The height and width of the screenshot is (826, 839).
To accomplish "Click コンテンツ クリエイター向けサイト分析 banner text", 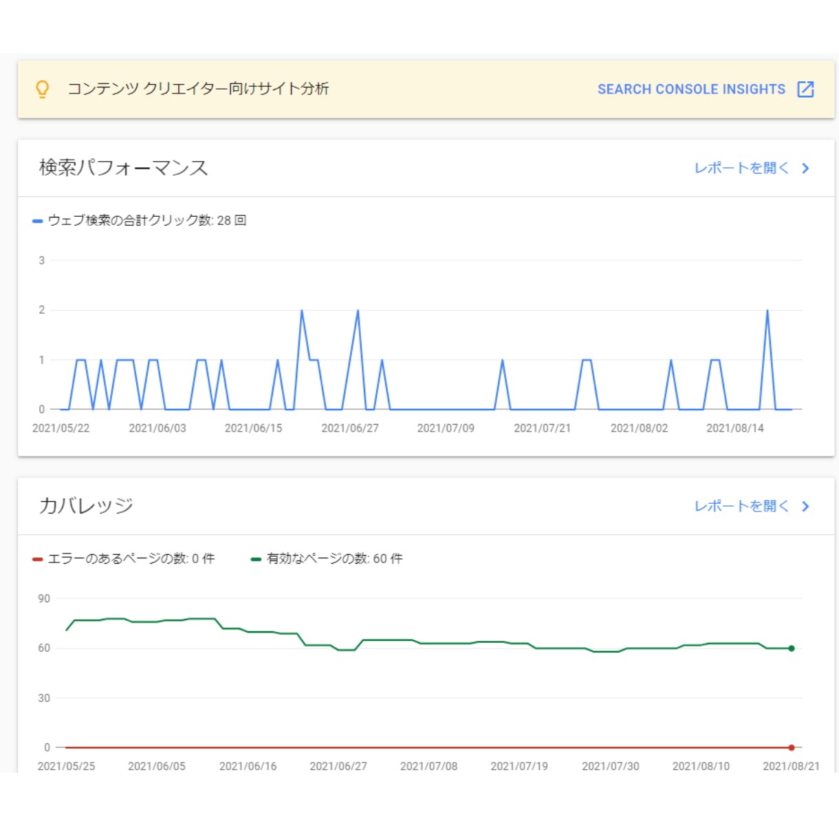I will [x=198, y=89].
